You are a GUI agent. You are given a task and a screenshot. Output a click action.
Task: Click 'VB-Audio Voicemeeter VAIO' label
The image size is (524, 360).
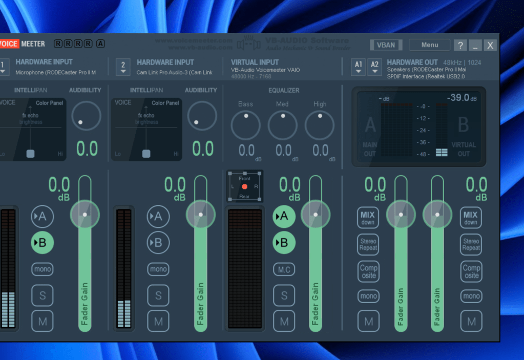[x=265, y=70]
